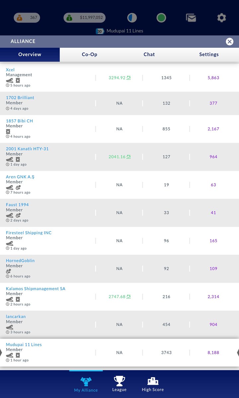The width and height of the screenshot is (239, 398).
Task: Open the League trophy icon
Action: coord(119,381)
